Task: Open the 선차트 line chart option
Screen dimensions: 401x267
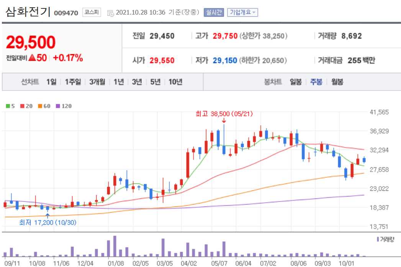Action: click(x=30, y=82)
